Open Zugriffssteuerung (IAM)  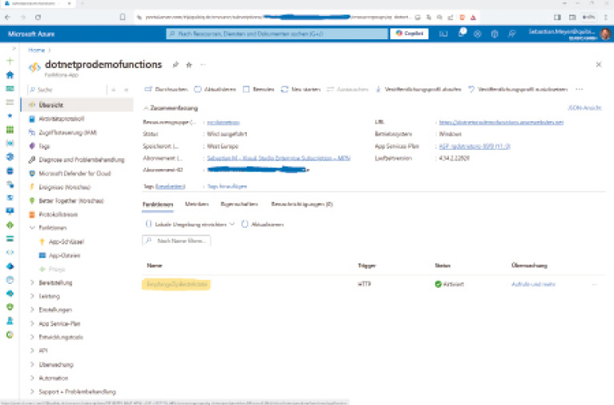point(68,132)
